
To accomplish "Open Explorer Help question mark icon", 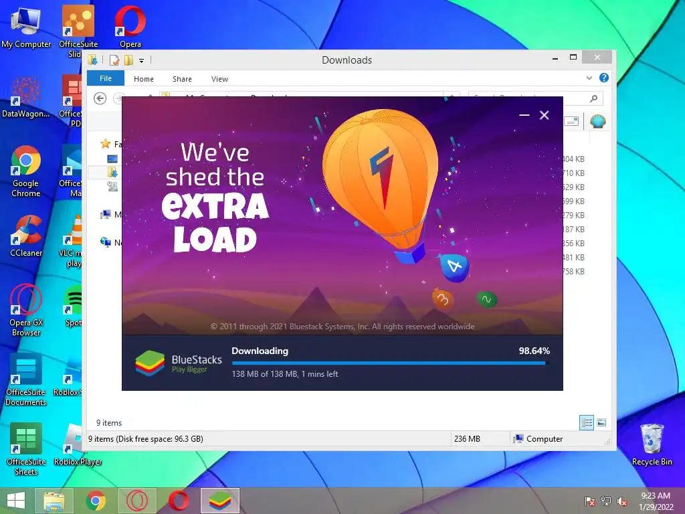I will pyautogui.click(x=604, y=78).
